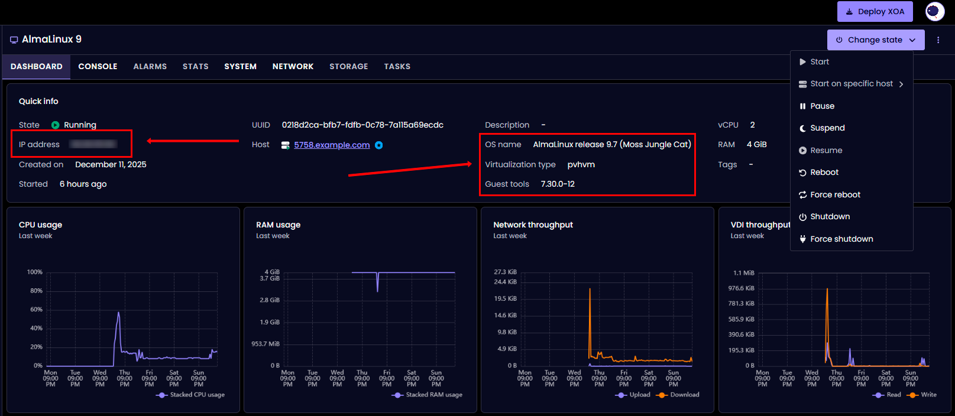
Task: Click the user avatar icon
Action: coord(935,12)
